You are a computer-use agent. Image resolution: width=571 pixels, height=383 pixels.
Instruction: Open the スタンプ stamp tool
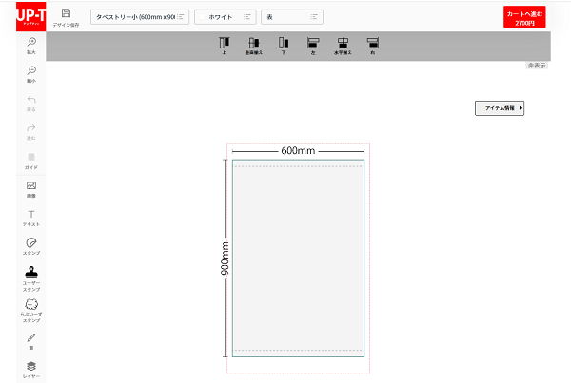31,246
